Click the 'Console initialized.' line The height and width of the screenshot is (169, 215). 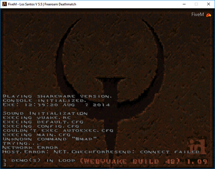44,100
